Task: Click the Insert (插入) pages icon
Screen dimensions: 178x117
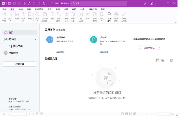Action: pos(102,15)
